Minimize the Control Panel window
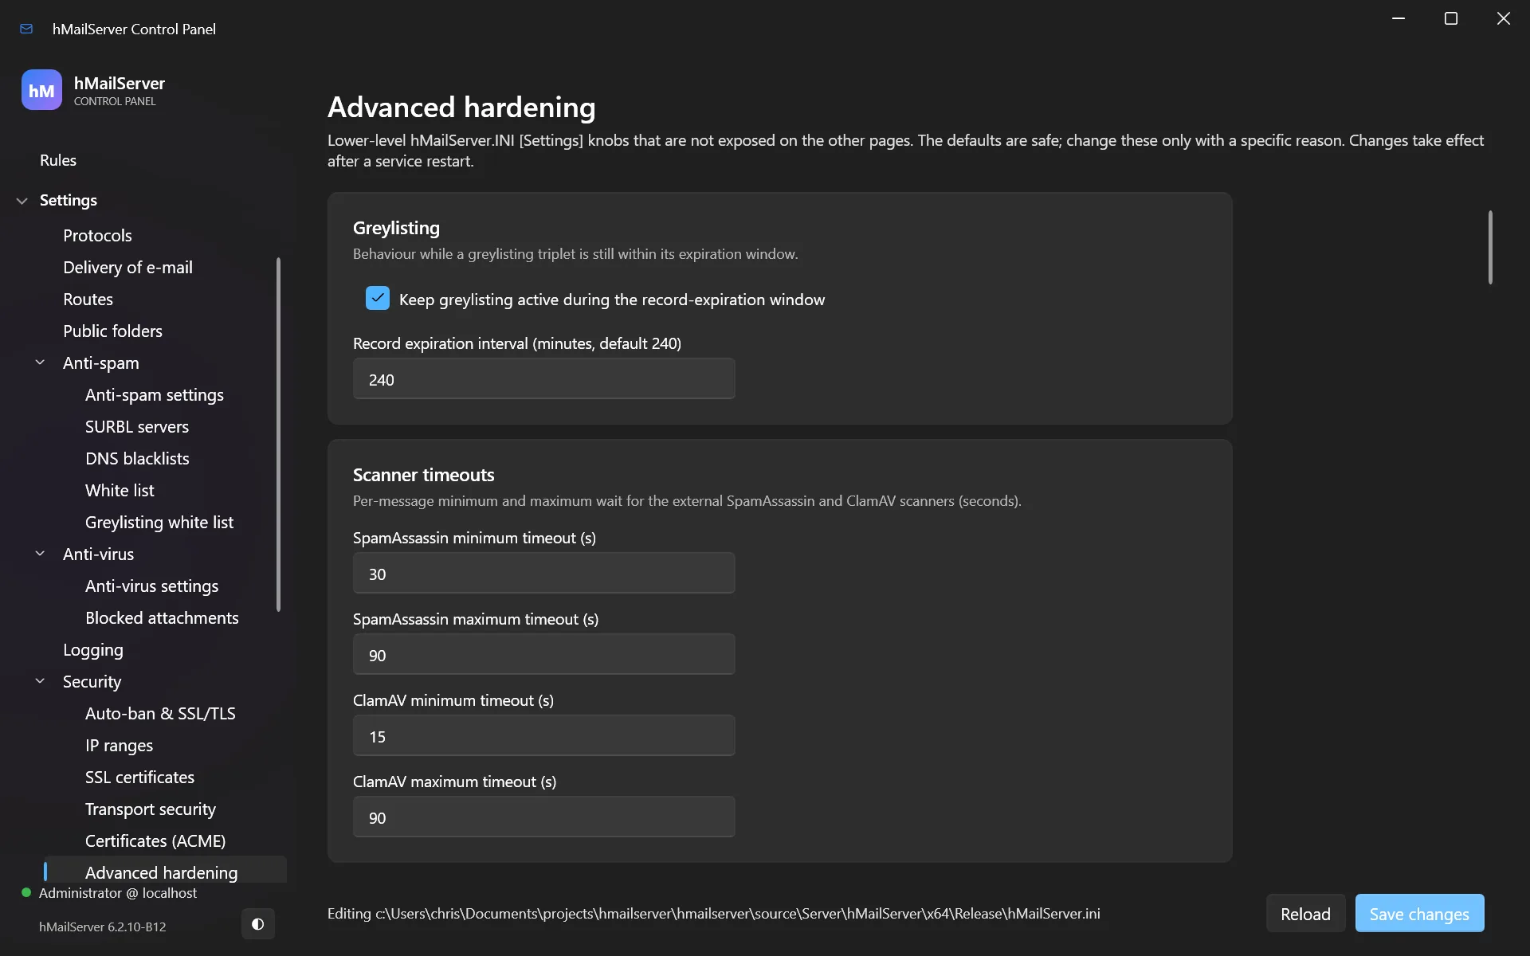Viewport: 1530px width, 956px height. point(1399,18)
